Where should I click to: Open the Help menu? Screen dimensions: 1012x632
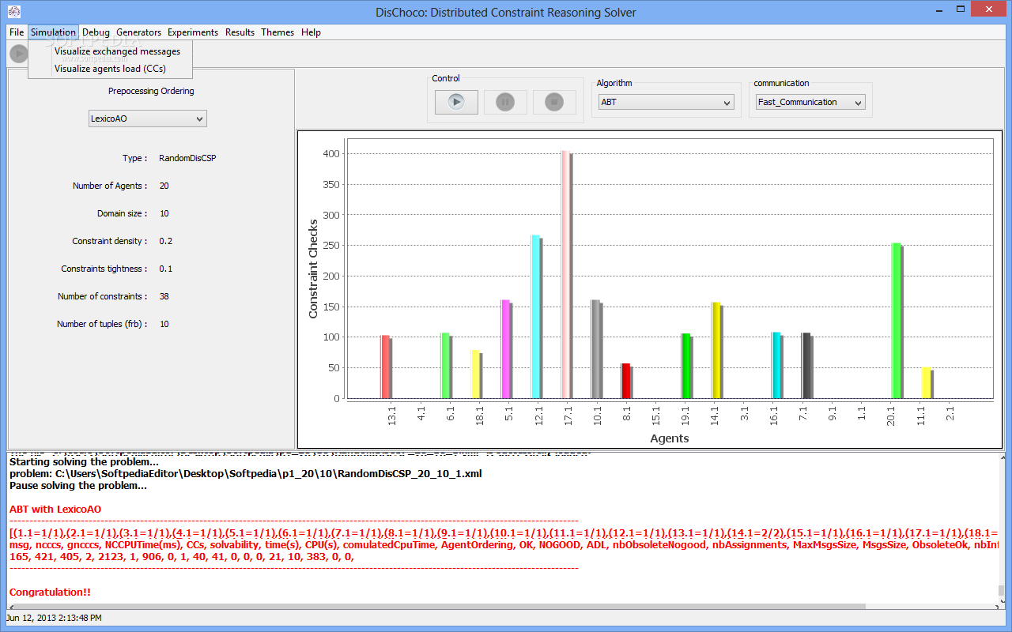point(311,32)
